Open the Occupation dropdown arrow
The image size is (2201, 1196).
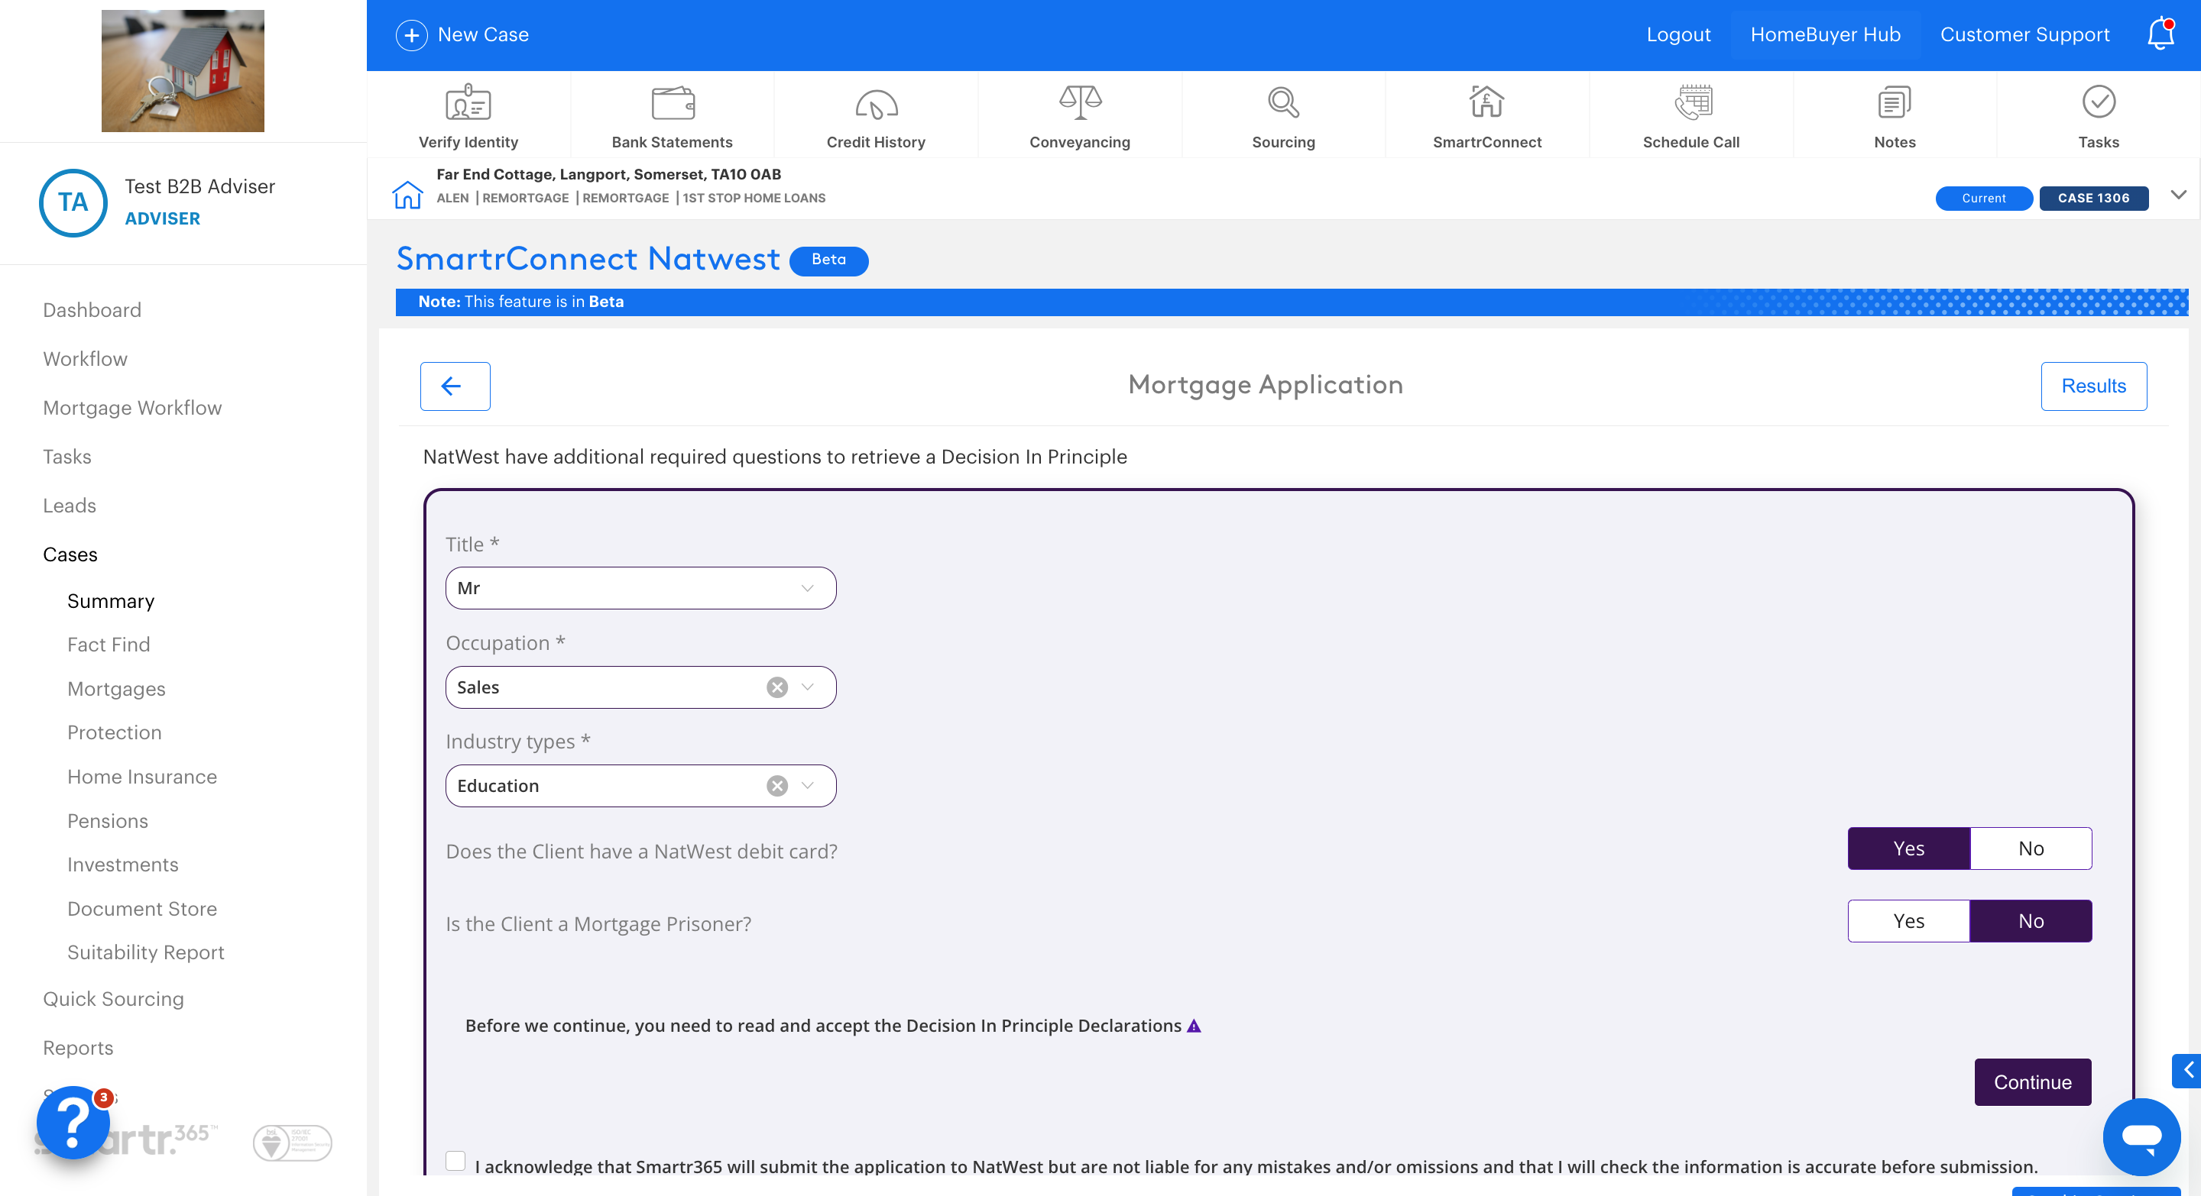pyautogui.click(x=808, y=687)
